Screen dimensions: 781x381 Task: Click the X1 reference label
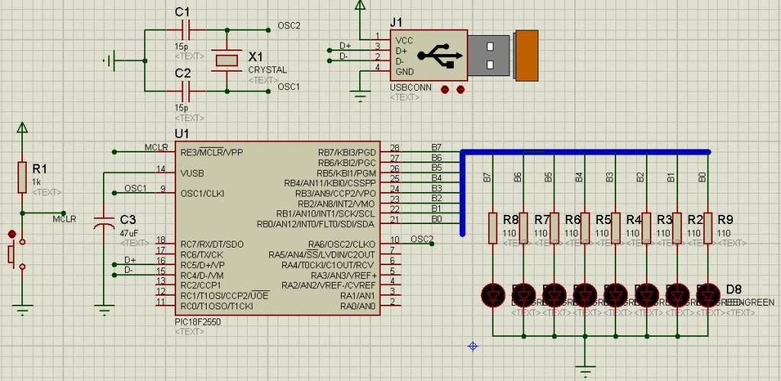[x=256, y=56]
